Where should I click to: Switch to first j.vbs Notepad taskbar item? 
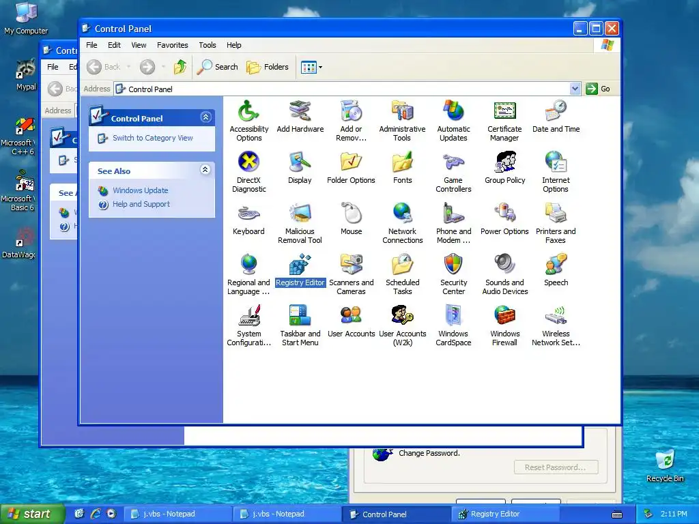coord(177,514)
